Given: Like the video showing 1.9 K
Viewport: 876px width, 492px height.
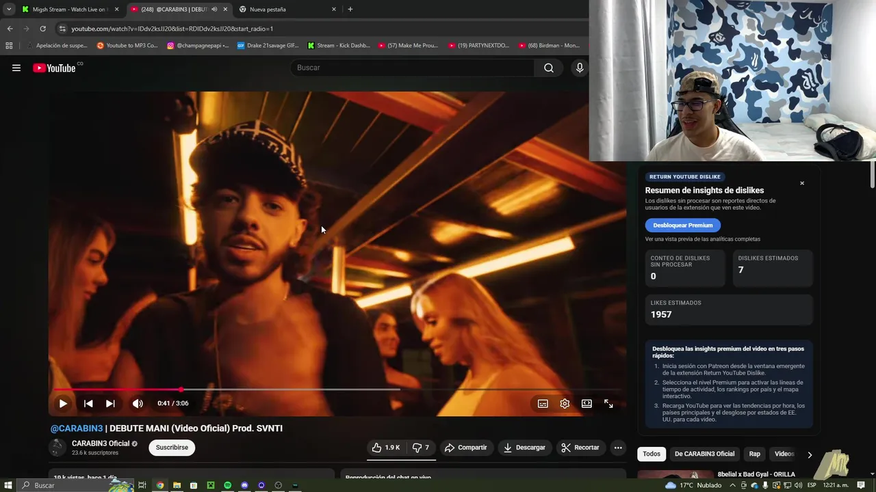Looking at the screenshot, I should (x=386, y=448).
